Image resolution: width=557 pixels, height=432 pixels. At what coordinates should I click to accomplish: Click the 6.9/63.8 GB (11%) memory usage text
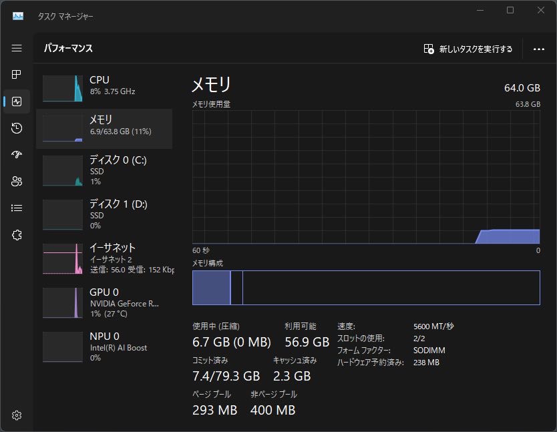point(121,132)
